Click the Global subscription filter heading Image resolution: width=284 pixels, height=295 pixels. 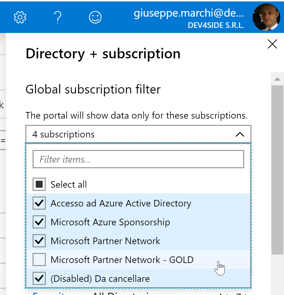[93, 89]
